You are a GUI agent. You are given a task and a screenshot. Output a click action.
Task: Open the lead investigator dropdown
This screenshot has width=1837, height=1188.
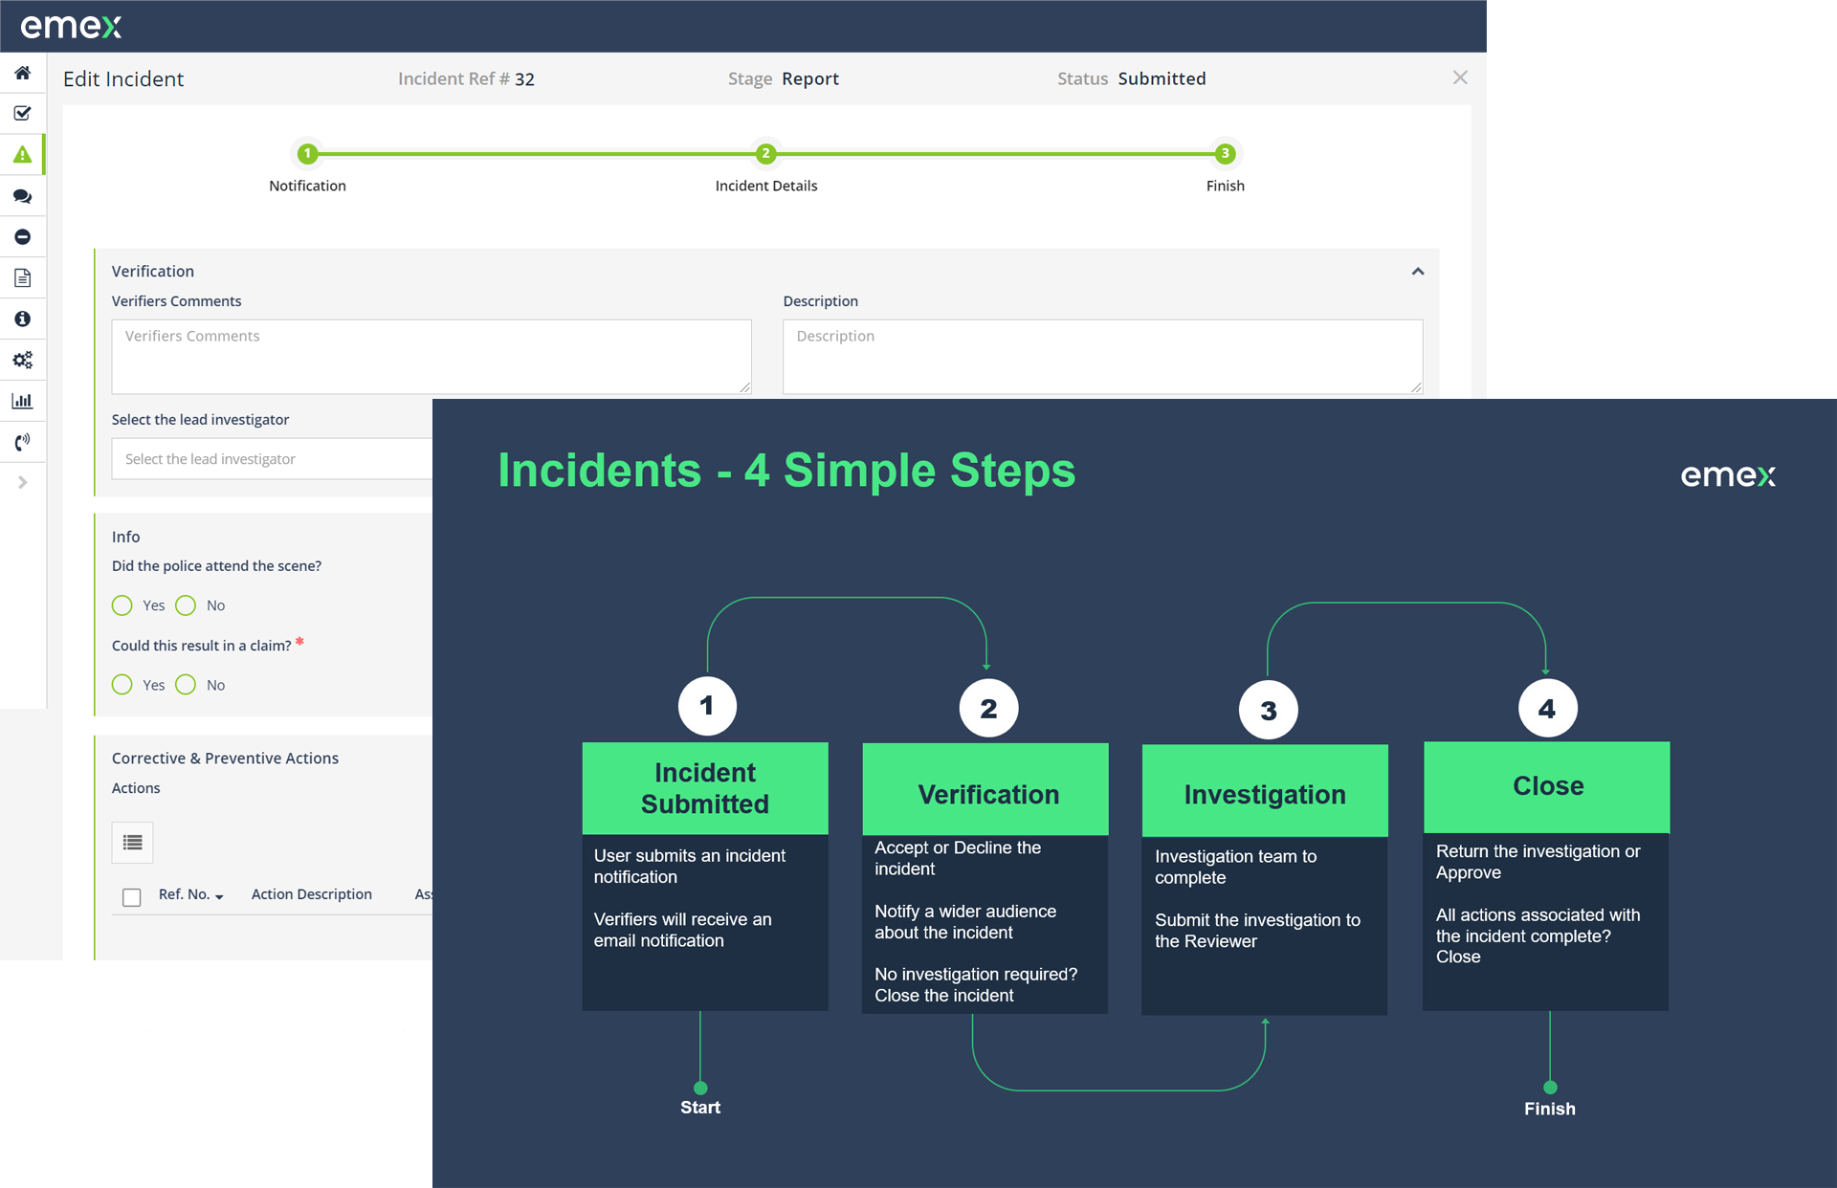(x=273, y=459)
